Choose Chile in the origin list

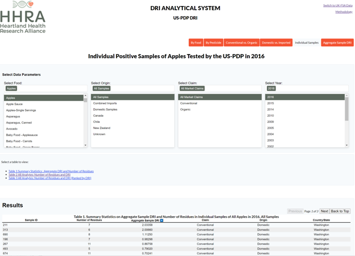point(133,121)
